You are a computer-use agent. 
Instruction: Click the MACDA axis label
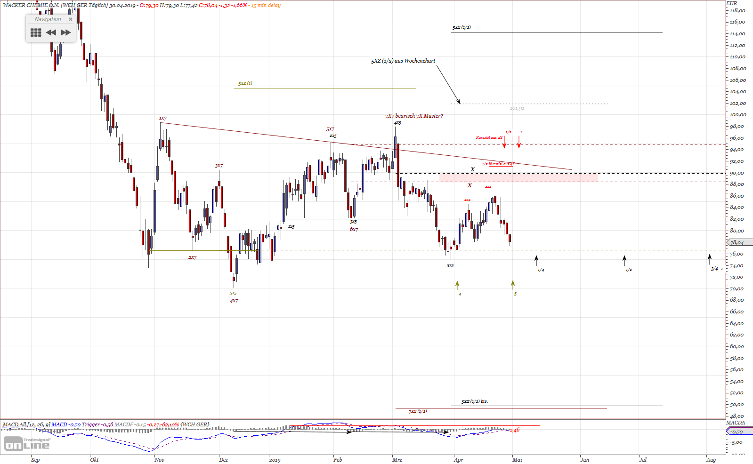pos(736,423)
